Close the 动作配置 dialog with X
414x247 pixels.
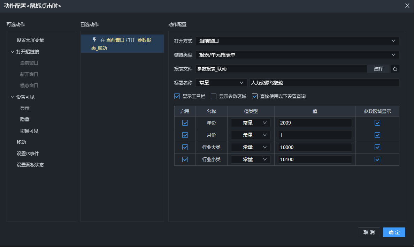tap(407, 6)
